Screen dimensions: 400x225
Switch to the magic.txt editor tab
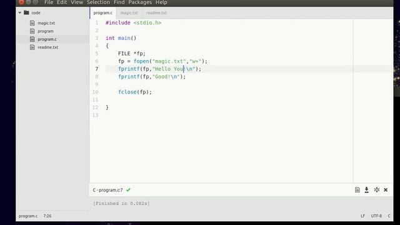click(x=129, y=12)
